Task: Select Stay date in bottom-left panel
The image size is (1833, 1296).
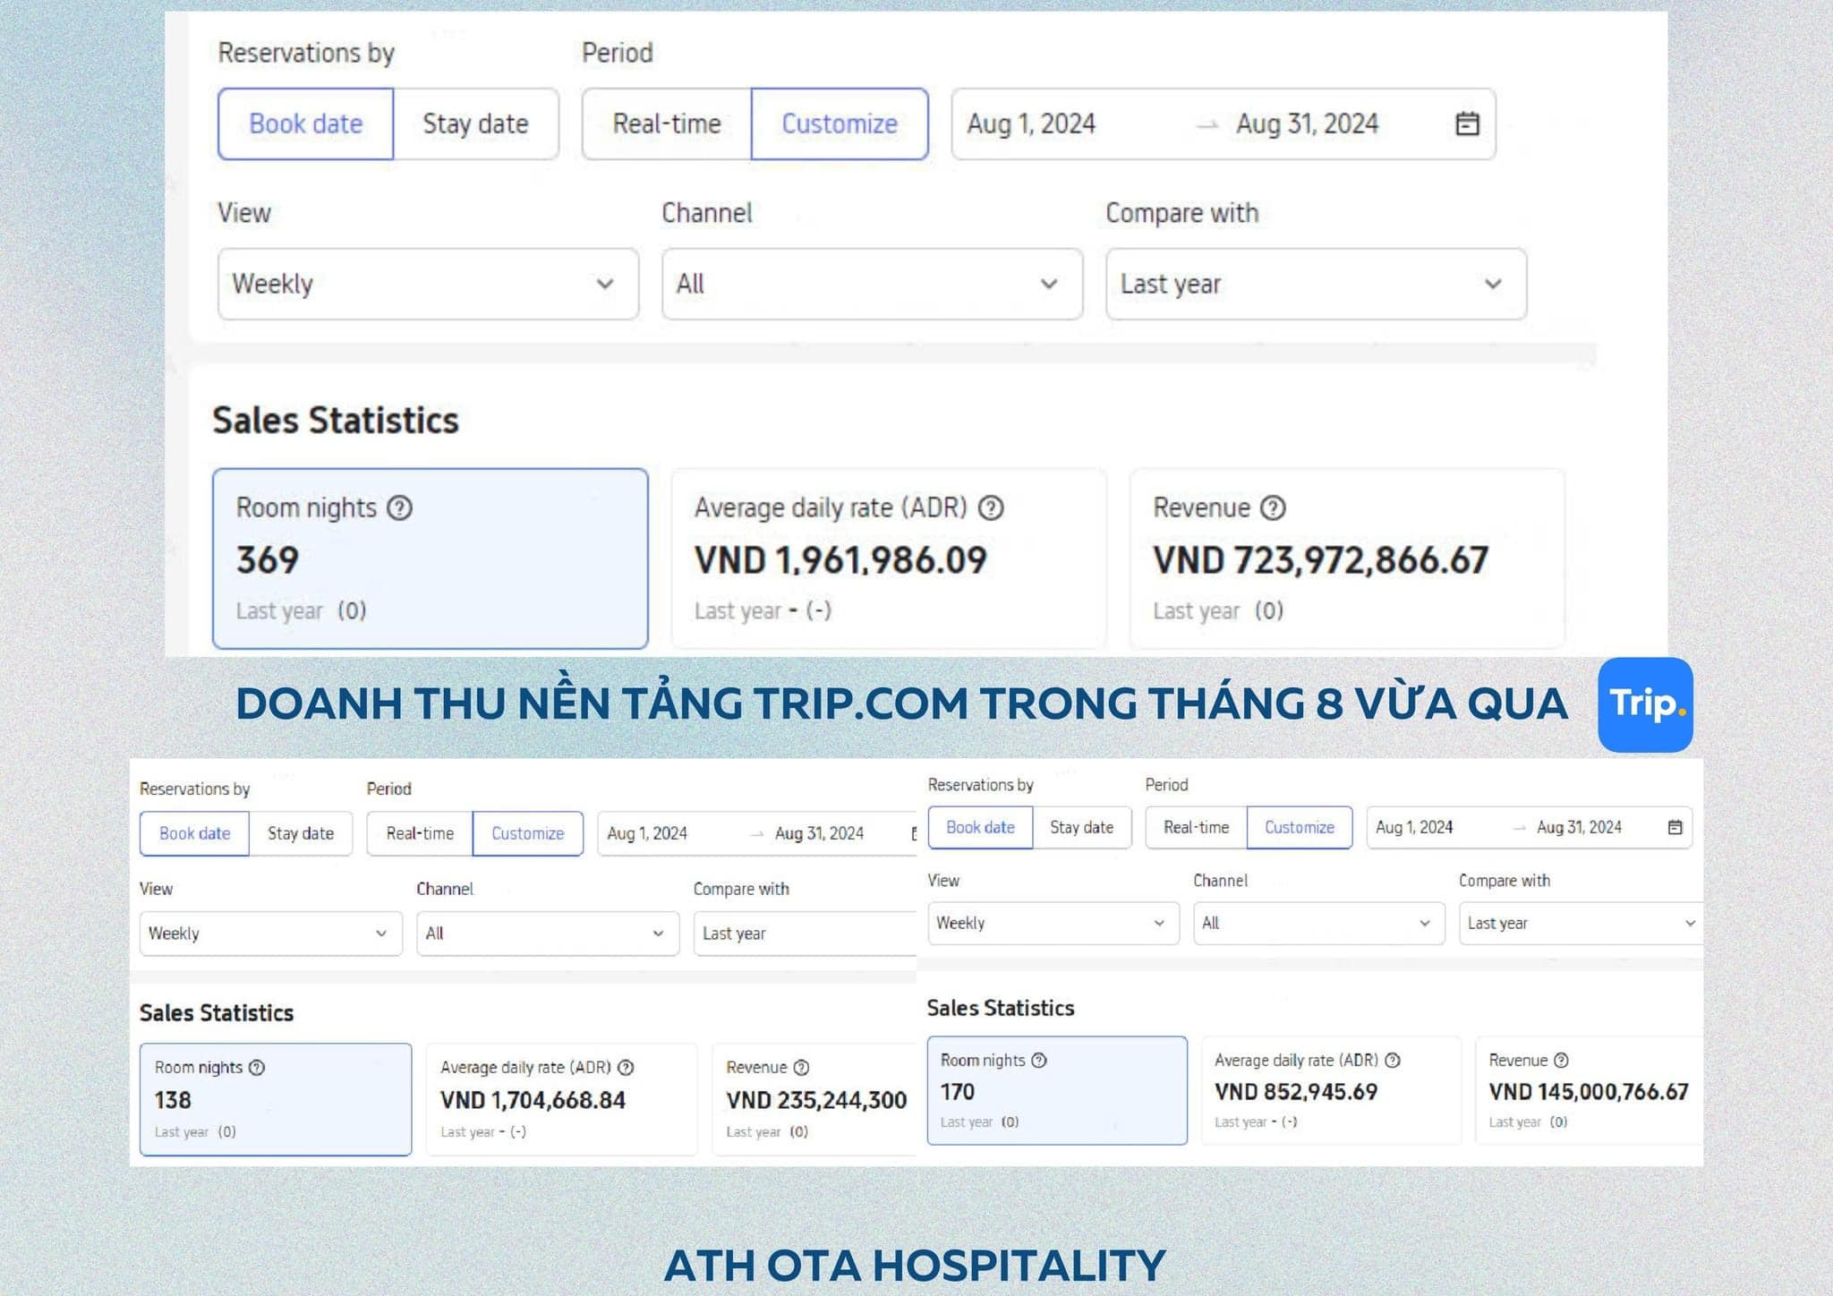Action: [301, 833]
